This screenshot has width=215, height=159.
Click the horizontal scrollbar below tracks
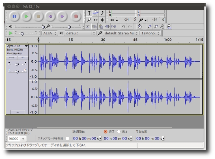105,128
